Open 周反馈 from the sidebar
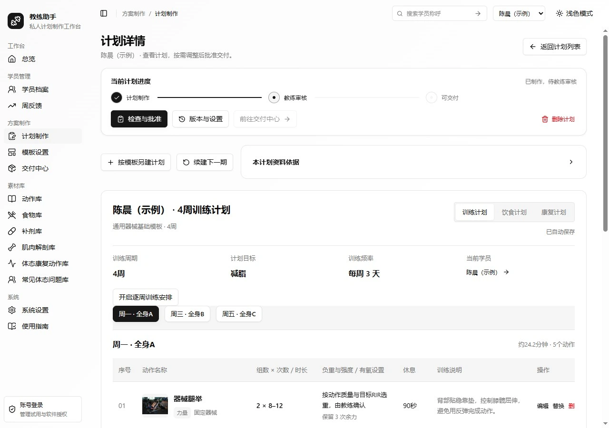This screenshot has height=428, width=609. pyautogui.click(x=43, y=106)
